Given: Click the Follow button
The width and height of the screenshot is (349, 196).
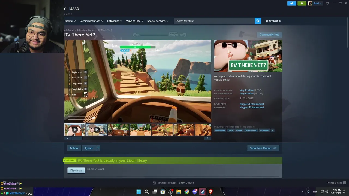Looking at the screenshot, I should point(74,148).
